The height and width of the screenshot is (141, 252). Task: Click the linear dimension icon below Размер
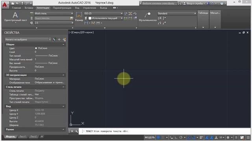[x=86, y=23]
